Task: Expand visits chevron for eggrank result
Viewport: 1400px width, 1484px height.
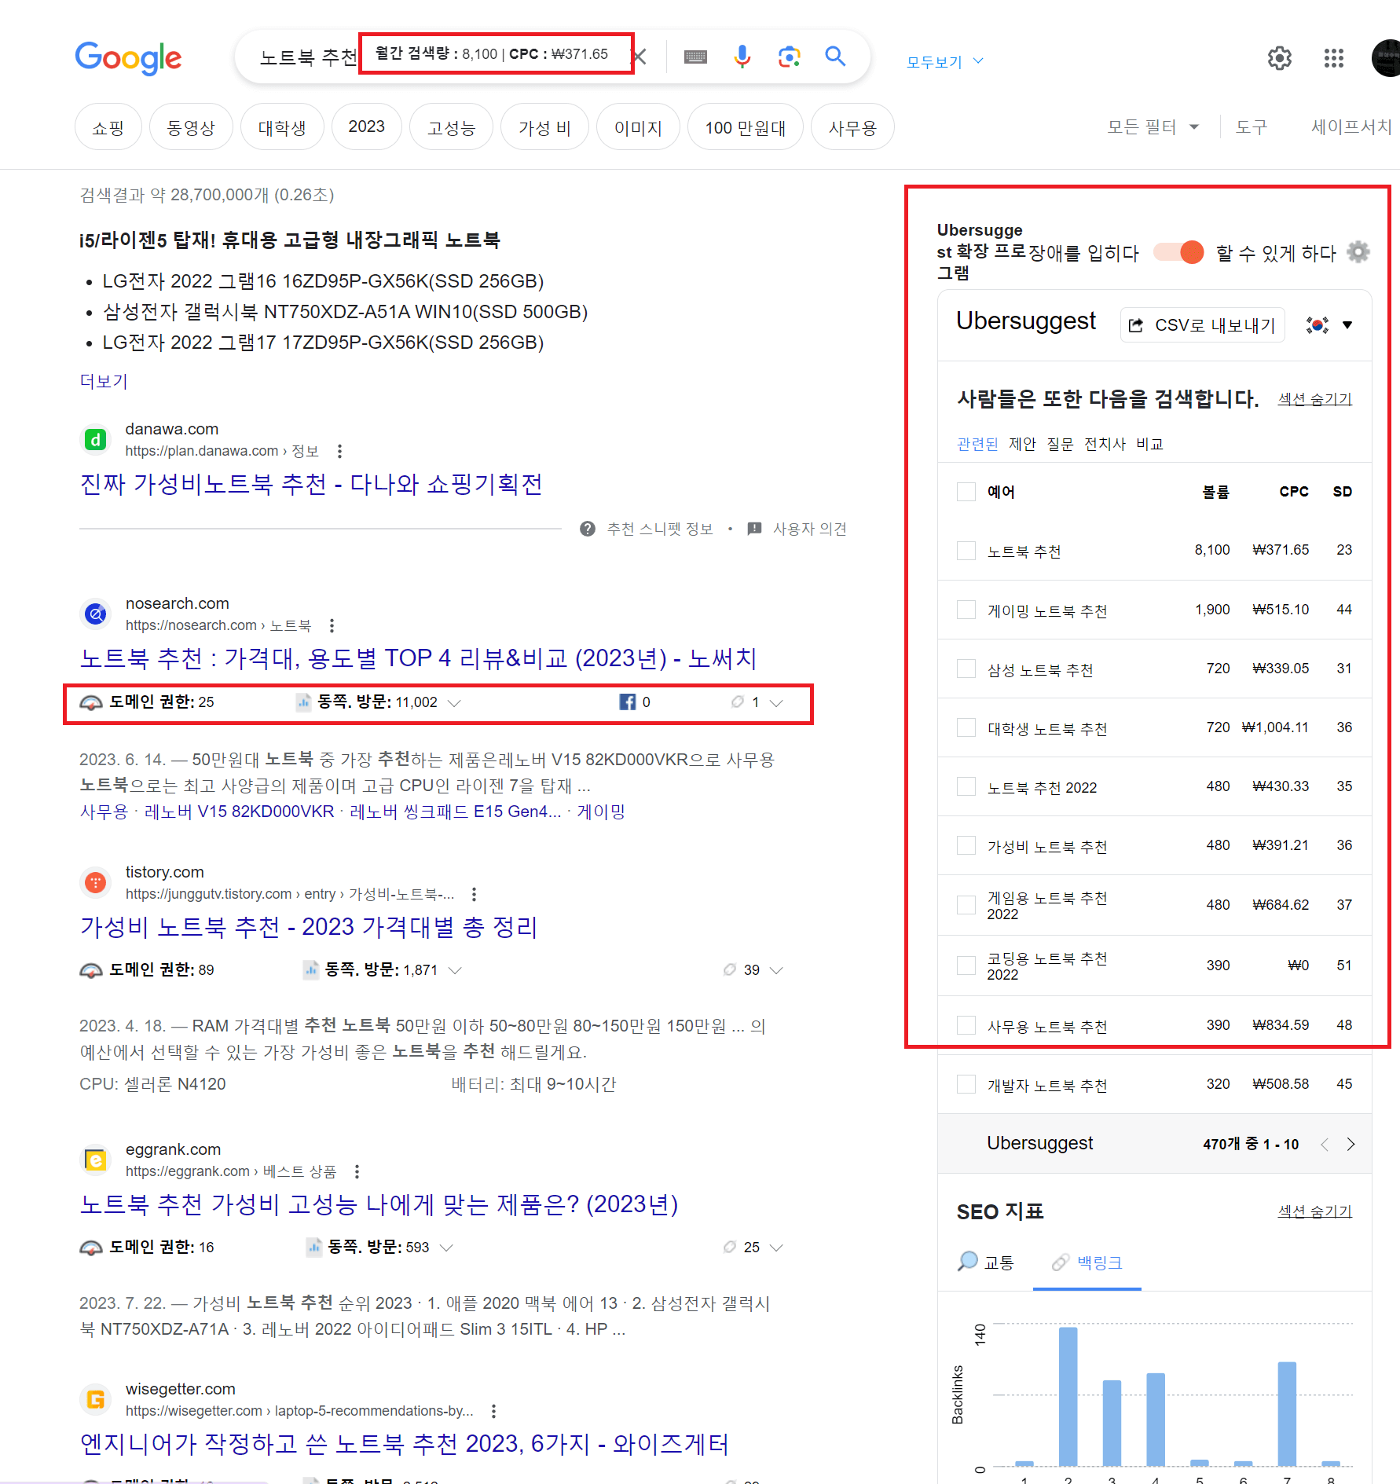Action: tap(446, 1248)
